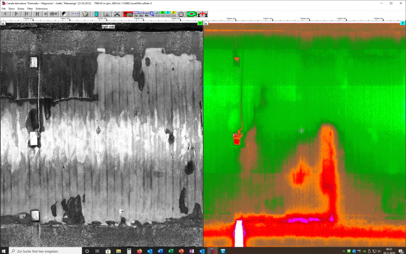
Task: Toggle the cyan T view button
Action: tap(168, 13)
